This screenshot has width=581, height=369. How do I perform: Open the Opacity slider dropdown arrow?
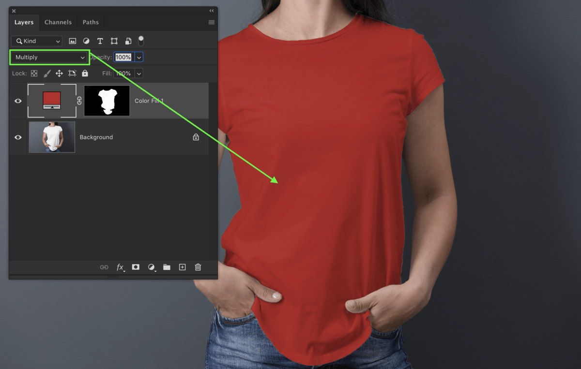pos(139,57)
